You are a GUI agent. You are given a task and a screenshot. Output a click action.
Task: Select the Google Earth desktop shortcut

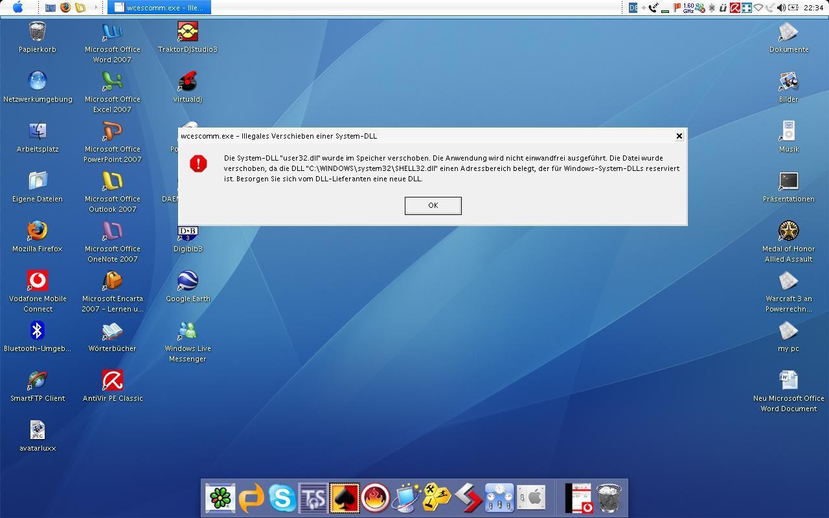point(188,287)
